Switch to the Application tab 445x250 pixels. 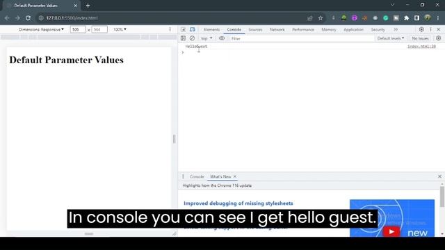coord(353,29)
